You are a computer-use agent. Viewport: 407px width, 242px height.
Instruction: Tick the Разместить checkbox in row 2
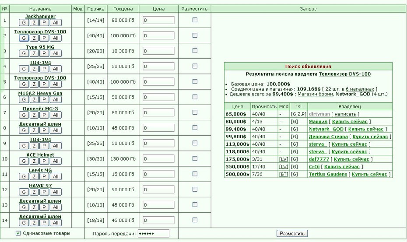coord(195,35)
